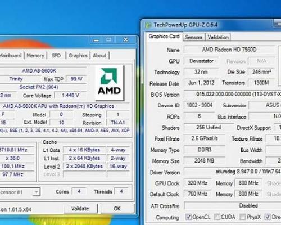Image resolution: width=281 pixels, height=225 pixels.
Task: Minimize the CPU-Z window
Action: [x=97, y=40]
